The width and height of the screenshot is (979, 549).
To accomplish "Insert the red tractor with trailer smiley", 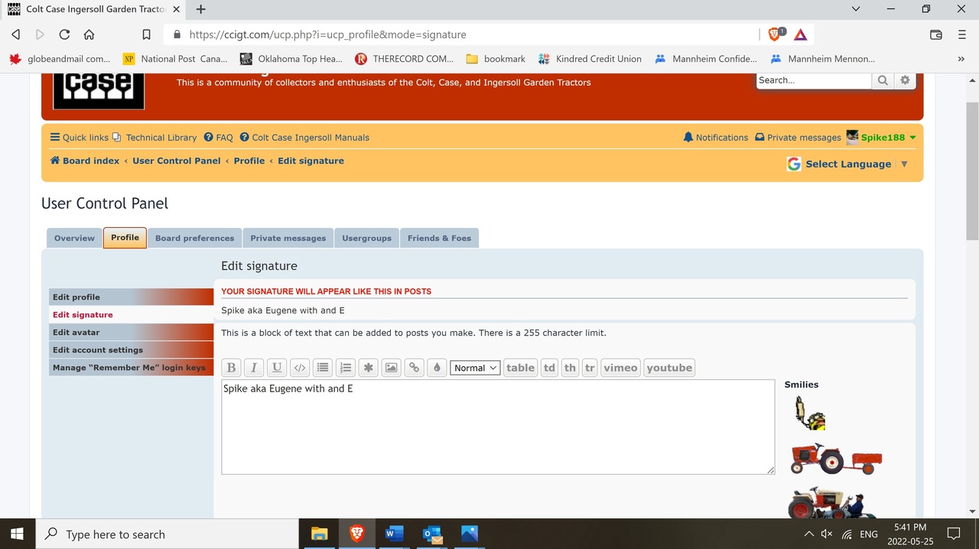I will coord(835,459).
